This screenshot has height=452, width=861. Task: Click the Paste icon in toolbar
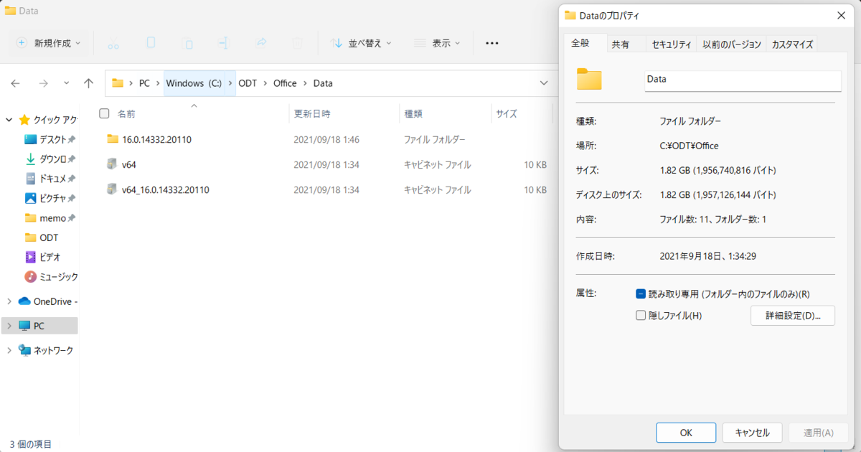[187, 43]
